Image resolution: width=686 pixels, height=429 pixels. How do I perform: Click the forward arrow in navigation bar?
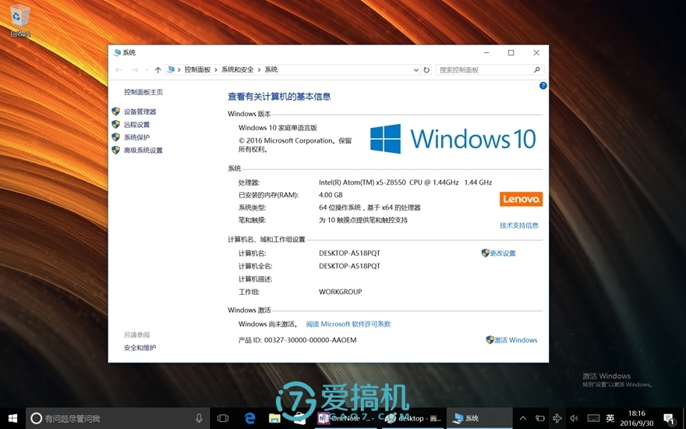pos(135,69)
